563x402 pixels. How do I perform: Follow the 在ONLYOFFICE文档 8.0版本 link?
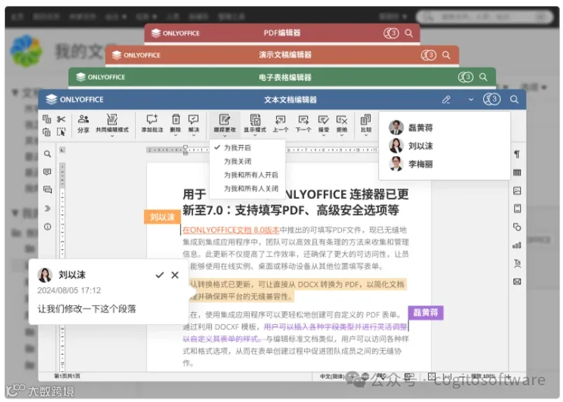[231, 230]
